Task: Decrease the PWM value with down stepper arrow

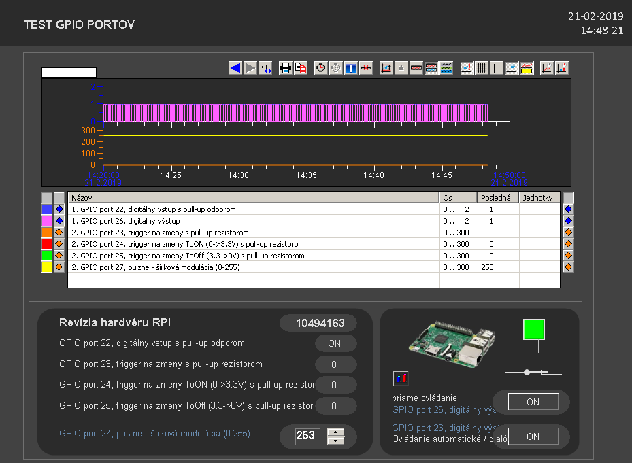Action: click(336, 441)
